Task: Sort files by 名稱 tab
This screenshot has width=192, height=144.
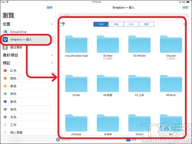Action: point(101,24)
